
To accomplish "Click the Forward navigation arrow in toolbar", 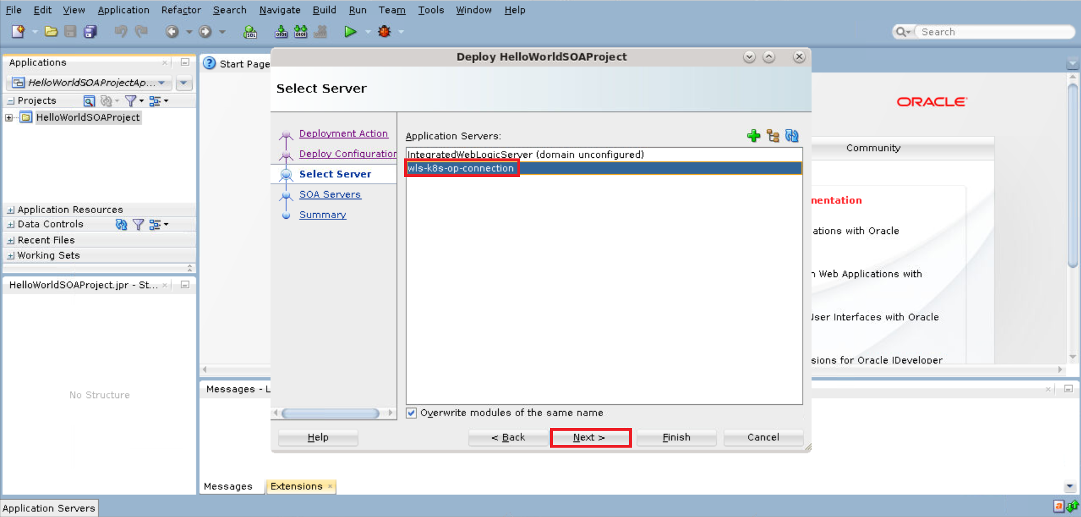I will coord(205,32).
